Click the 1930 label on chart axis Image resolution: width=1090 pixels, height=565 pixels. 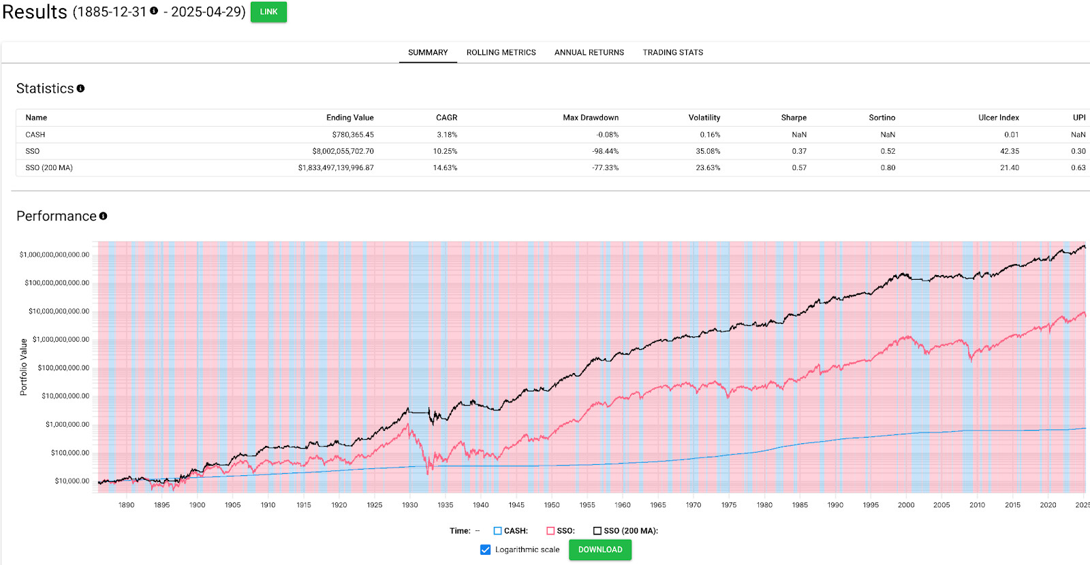tap(409, 505)
